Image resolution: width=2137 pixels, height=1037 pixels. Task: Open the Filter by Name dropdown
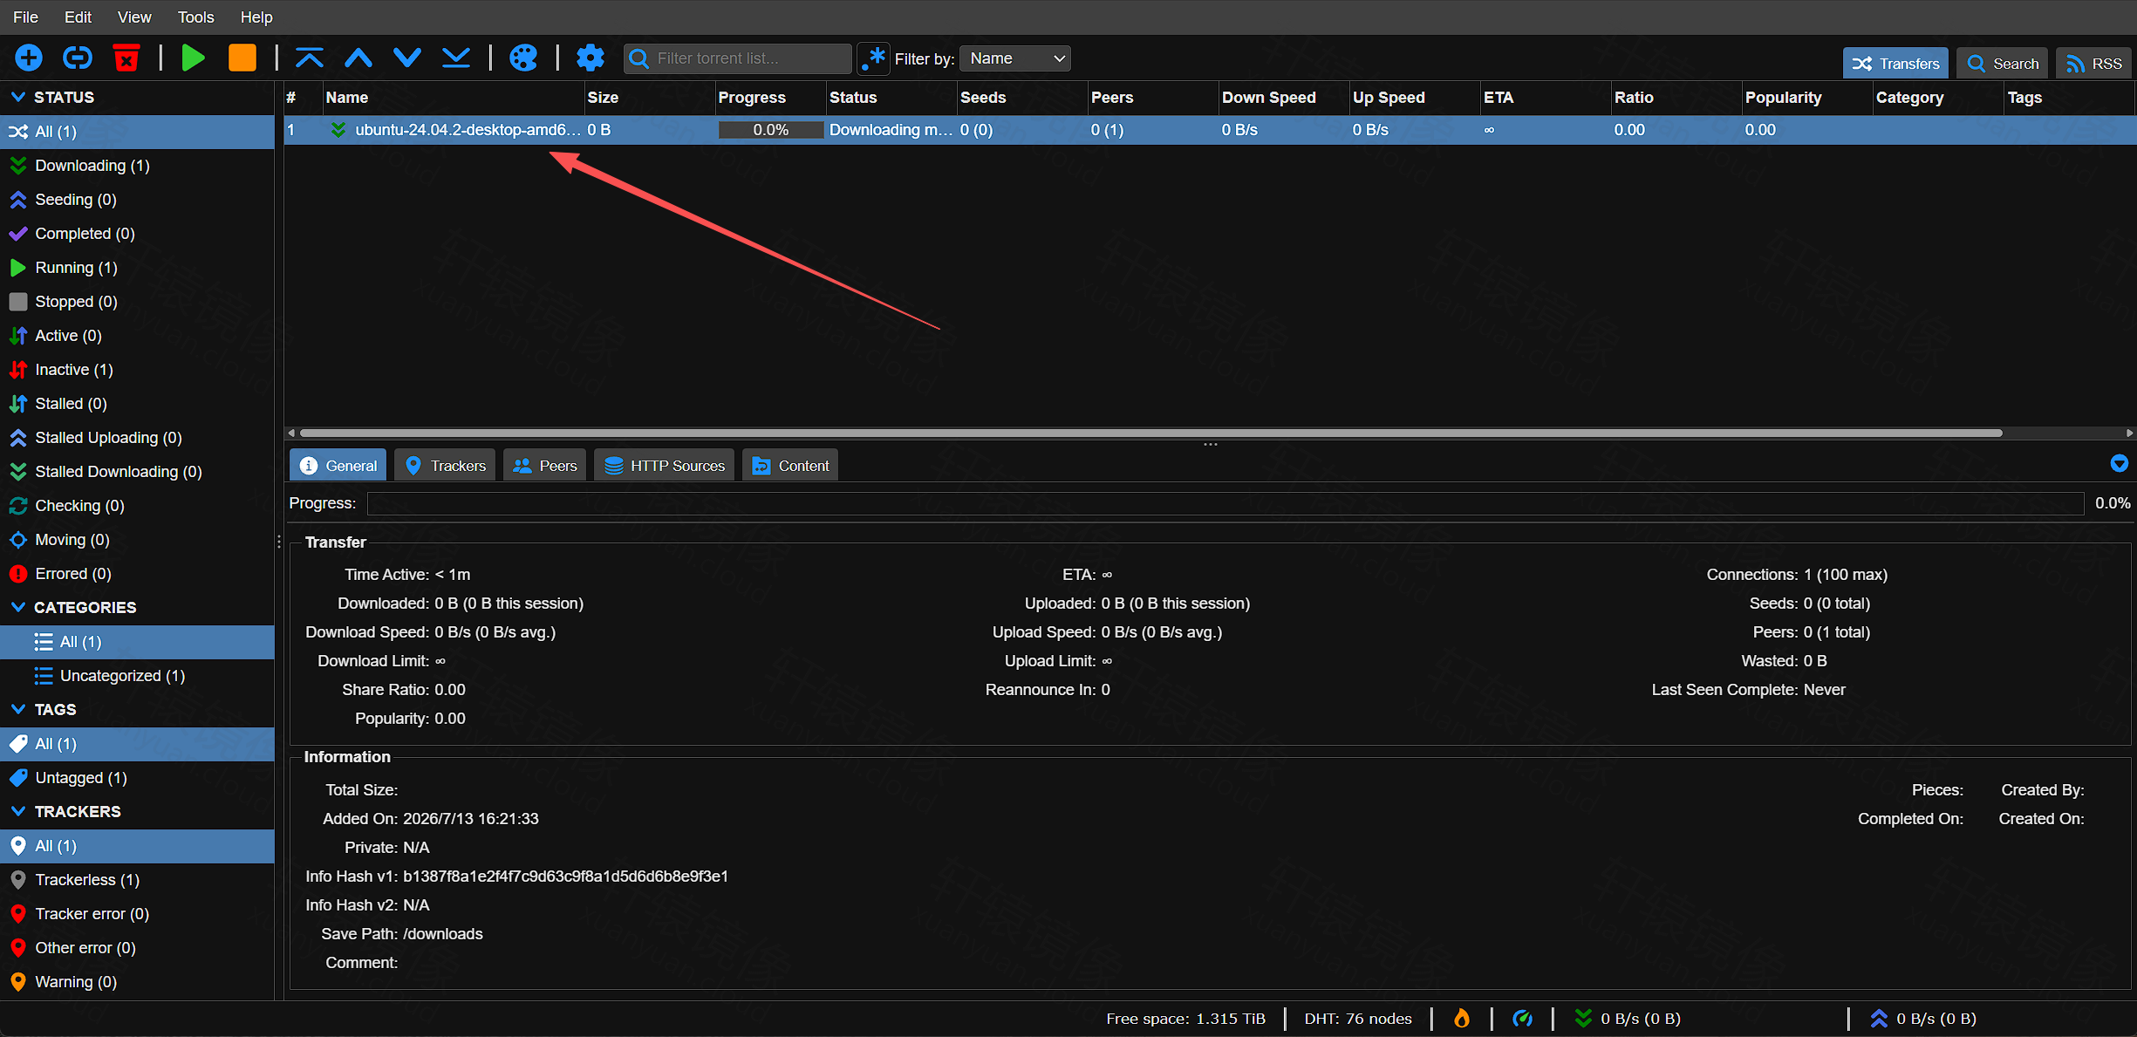(1015, 58)
